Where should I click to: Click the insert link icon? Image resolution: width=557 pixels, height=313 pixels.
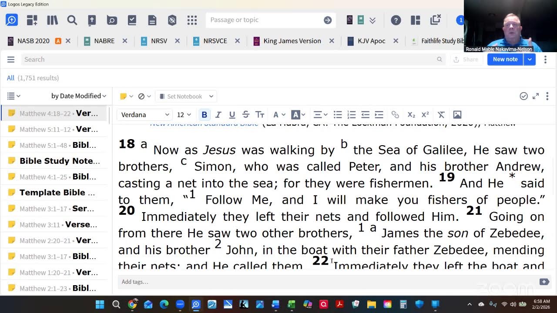395,115
